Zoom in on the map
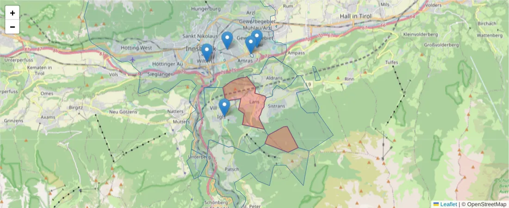509x208 pixels. (x=12, y=13)
